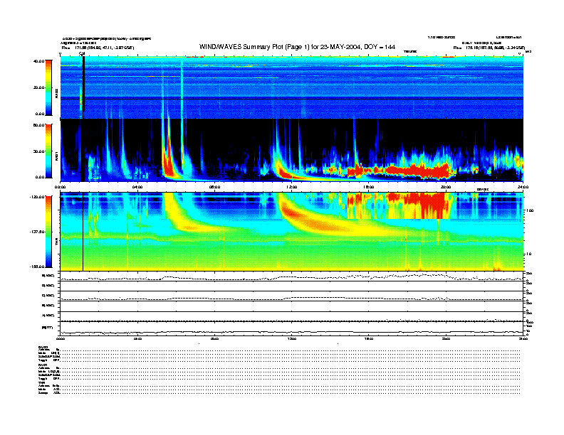Click the TNR status label in footer
564x435 pixels.
pos(41,382)
